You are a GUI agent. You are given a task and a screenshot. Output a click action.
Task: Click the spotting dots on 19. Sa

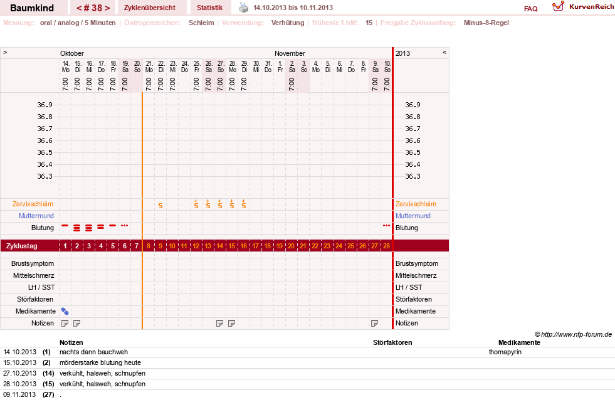pos(125,226)
